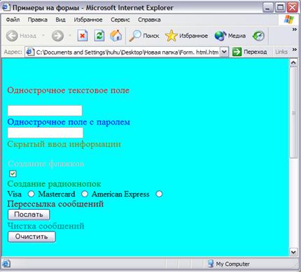Open the Вид menu
Image resolution: width=301 pixels, height=272 pixels.
coord(60,20)
